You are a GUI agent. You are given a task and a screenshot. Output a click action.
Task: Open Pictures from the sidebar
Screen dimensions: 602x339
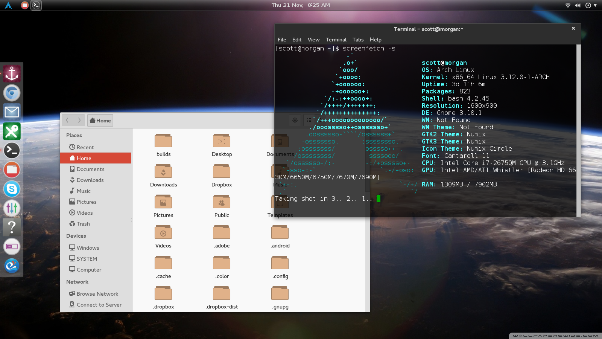point(96,202)
